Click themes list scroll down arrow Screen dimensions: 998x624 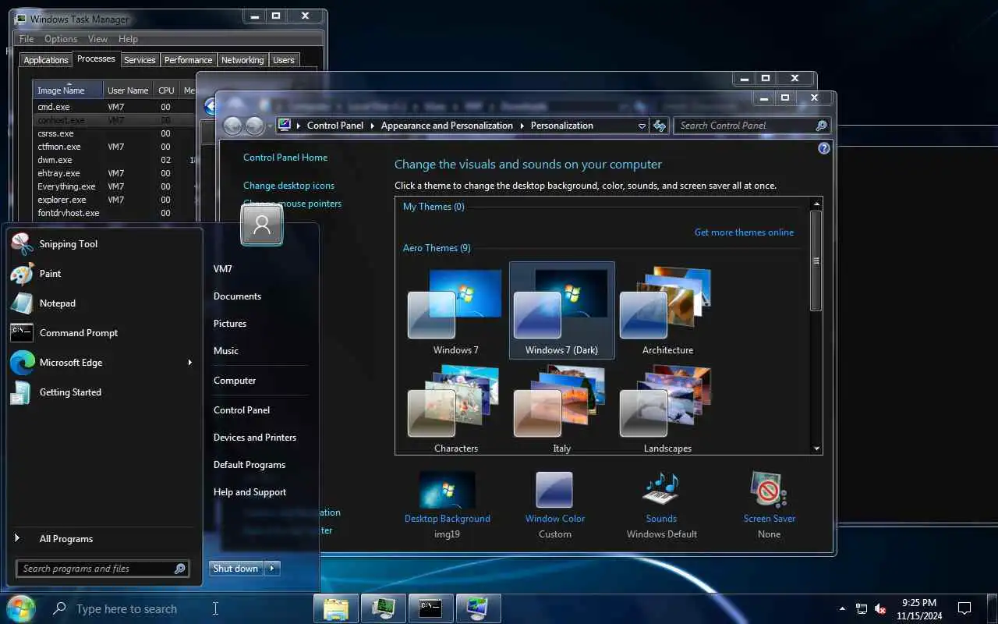[816, 448]
